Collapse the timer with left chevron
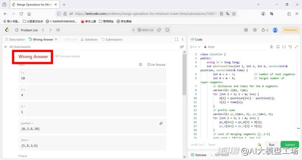 coord(133,30)
